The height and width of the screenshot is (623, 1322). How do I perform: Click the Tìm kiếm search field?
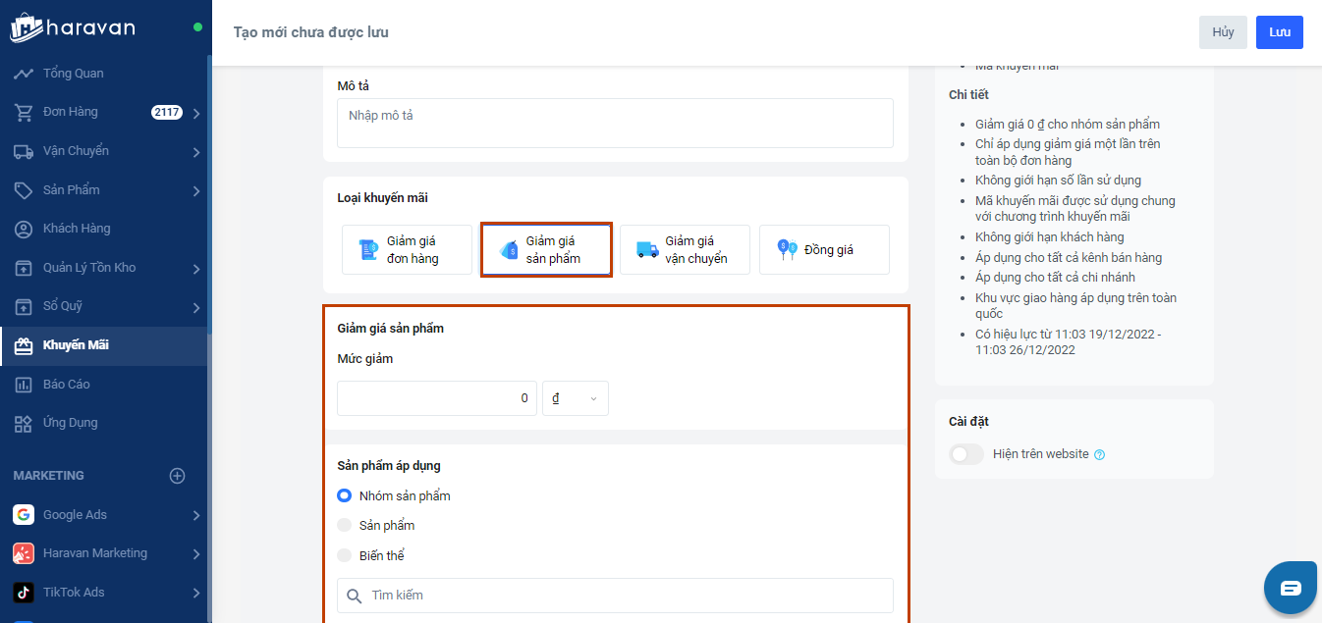pyautogui.click(x=615, y=596)
